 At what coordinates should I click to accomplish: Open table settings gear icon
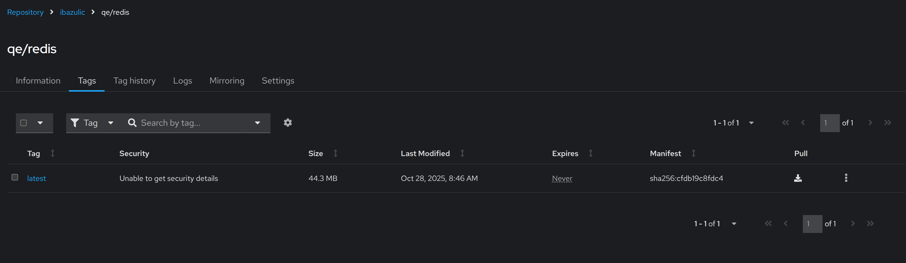pos(288,123)
